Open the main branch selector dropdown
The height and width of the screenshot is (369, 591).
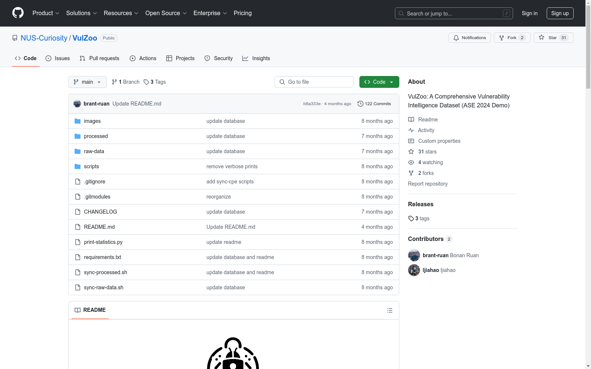pyautogui.click(x=88, y=82)
